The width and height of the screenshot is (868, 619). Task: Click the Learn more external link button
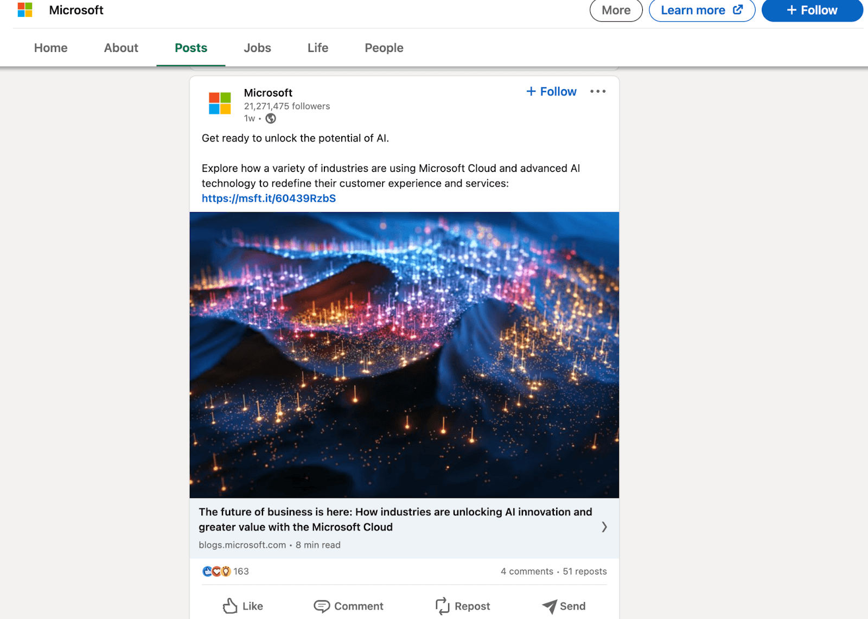coord(701,10)
